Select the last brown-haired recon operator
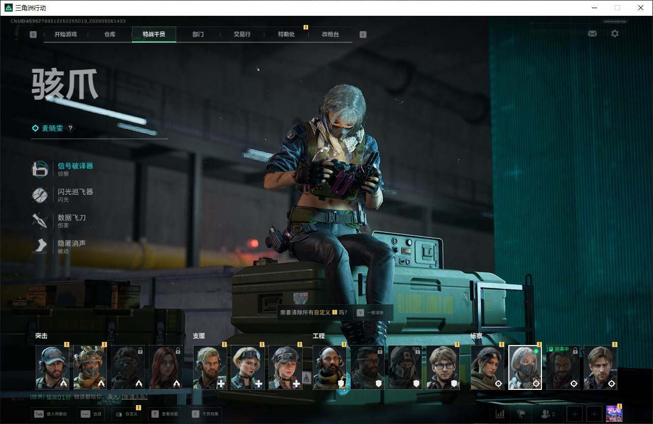This screenshot has height=424, width=653. [601, 367]
